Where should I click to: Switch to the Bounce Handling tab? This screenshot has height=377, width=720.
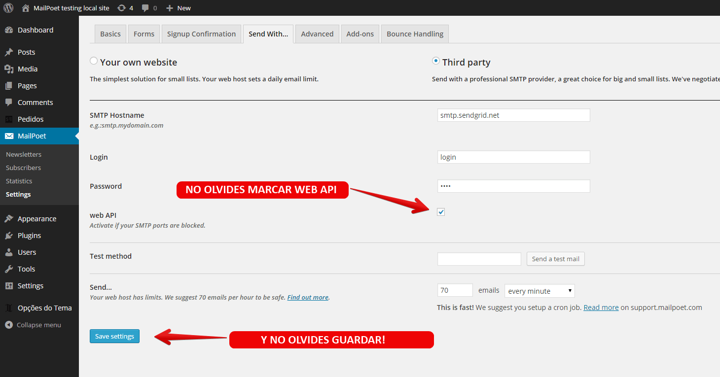pos(415,34)
